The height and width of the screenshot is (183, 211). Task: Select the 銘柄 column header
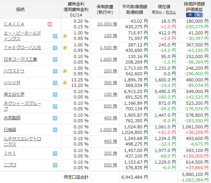click(20, 10)
